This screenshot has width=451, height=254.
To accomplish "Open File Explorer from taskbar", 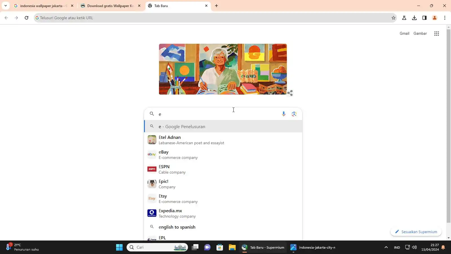I will tap(232, 247).
